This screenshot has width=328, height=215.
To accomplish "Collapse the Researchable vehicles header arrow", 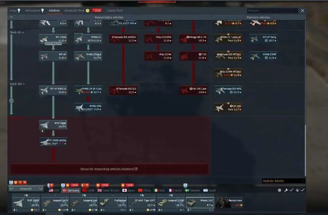I will (11, 17).
